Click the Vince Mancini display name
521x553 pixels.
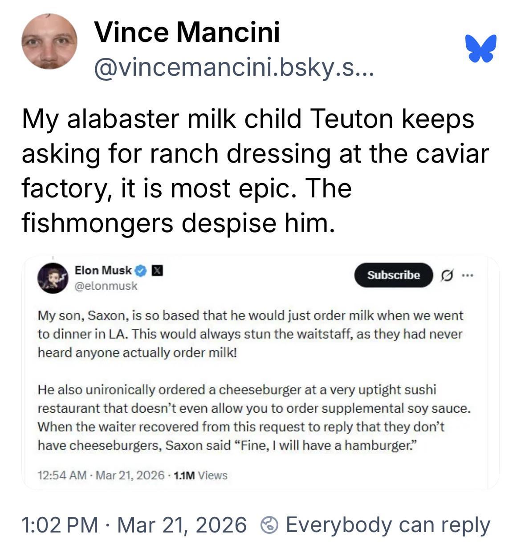[x=187, y=32]
